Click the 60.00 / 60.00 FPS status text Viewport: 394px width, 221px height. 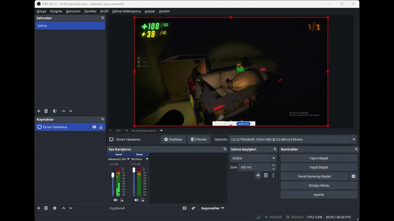point(338,217)
